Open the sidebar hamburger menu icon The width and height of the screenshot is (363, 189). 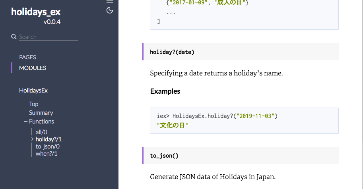pos(110,2)
